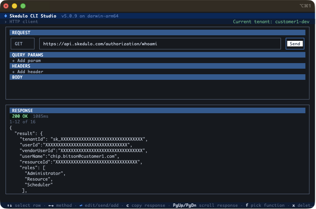Click the blue diamond Skedulo logo icon

6,16
